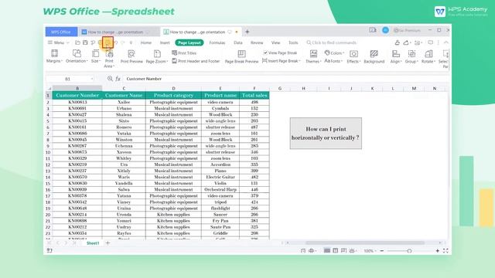The width and height of the screenshot is (495, 278).
Task: Open the Data ribbon tab
Action: tap(238, 42)
